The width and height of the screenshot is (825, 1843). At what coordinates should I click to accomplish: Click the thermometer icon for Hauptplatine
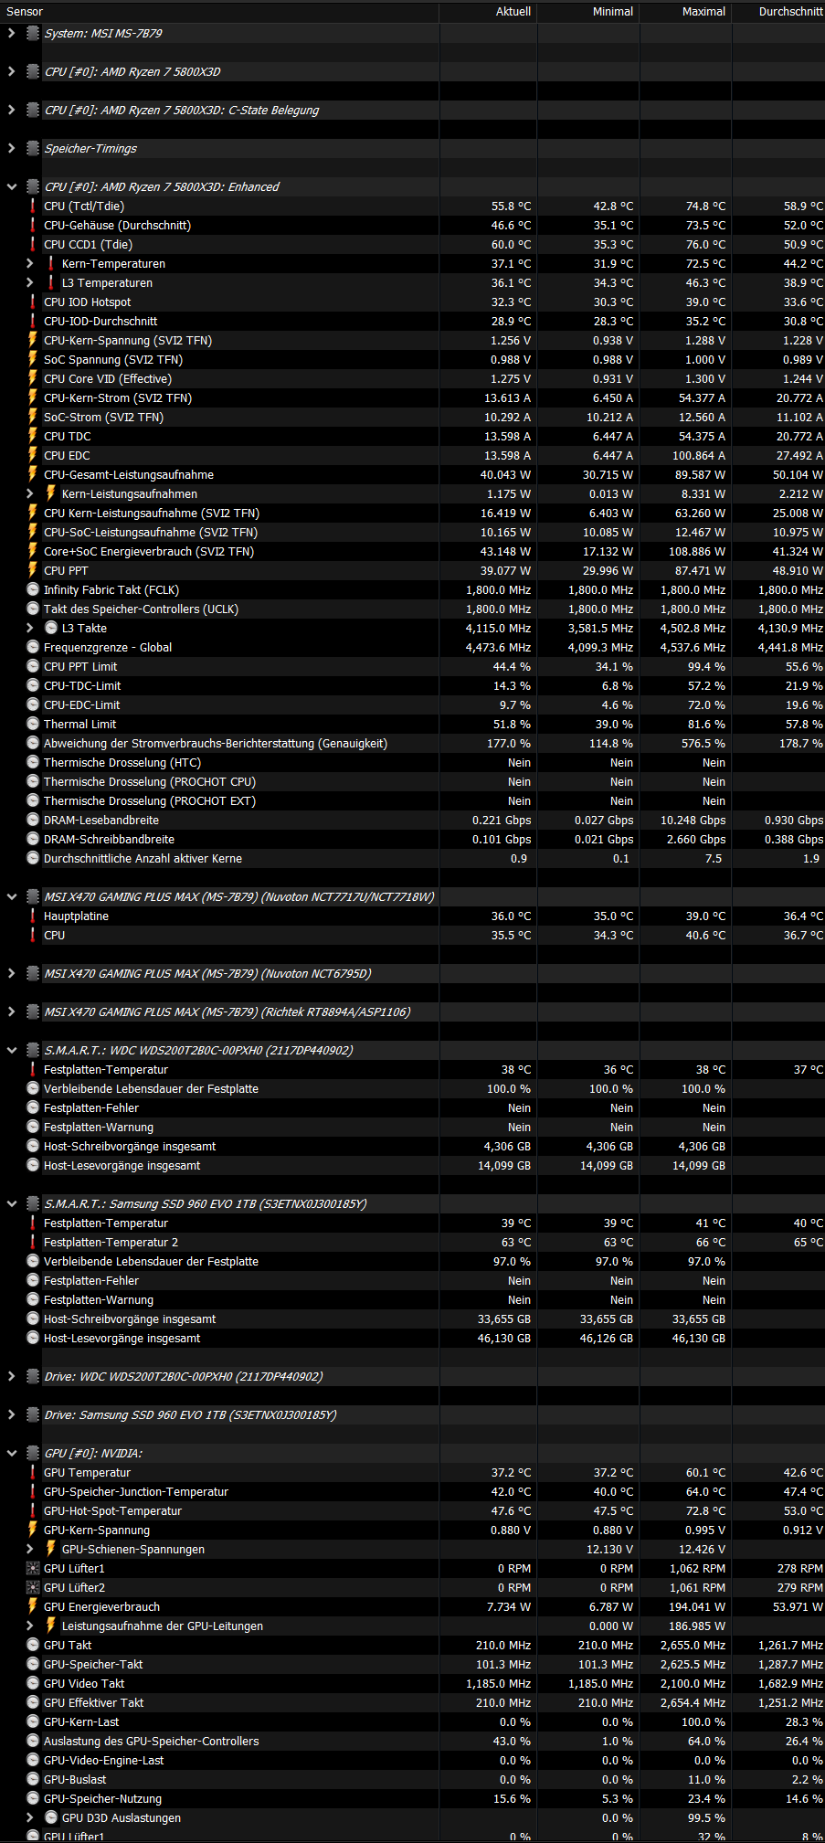point(33,916)
